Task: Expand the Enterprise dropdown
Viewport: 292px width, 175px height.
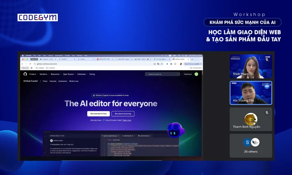Action: (82, 74)
